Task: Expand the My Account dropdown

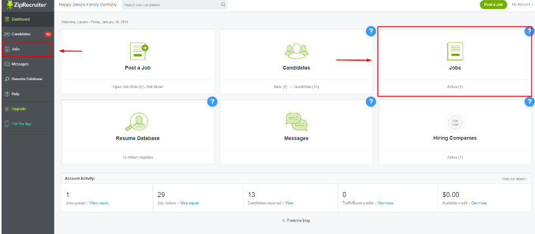Action: pyautogui.click(x=522, y=4)
